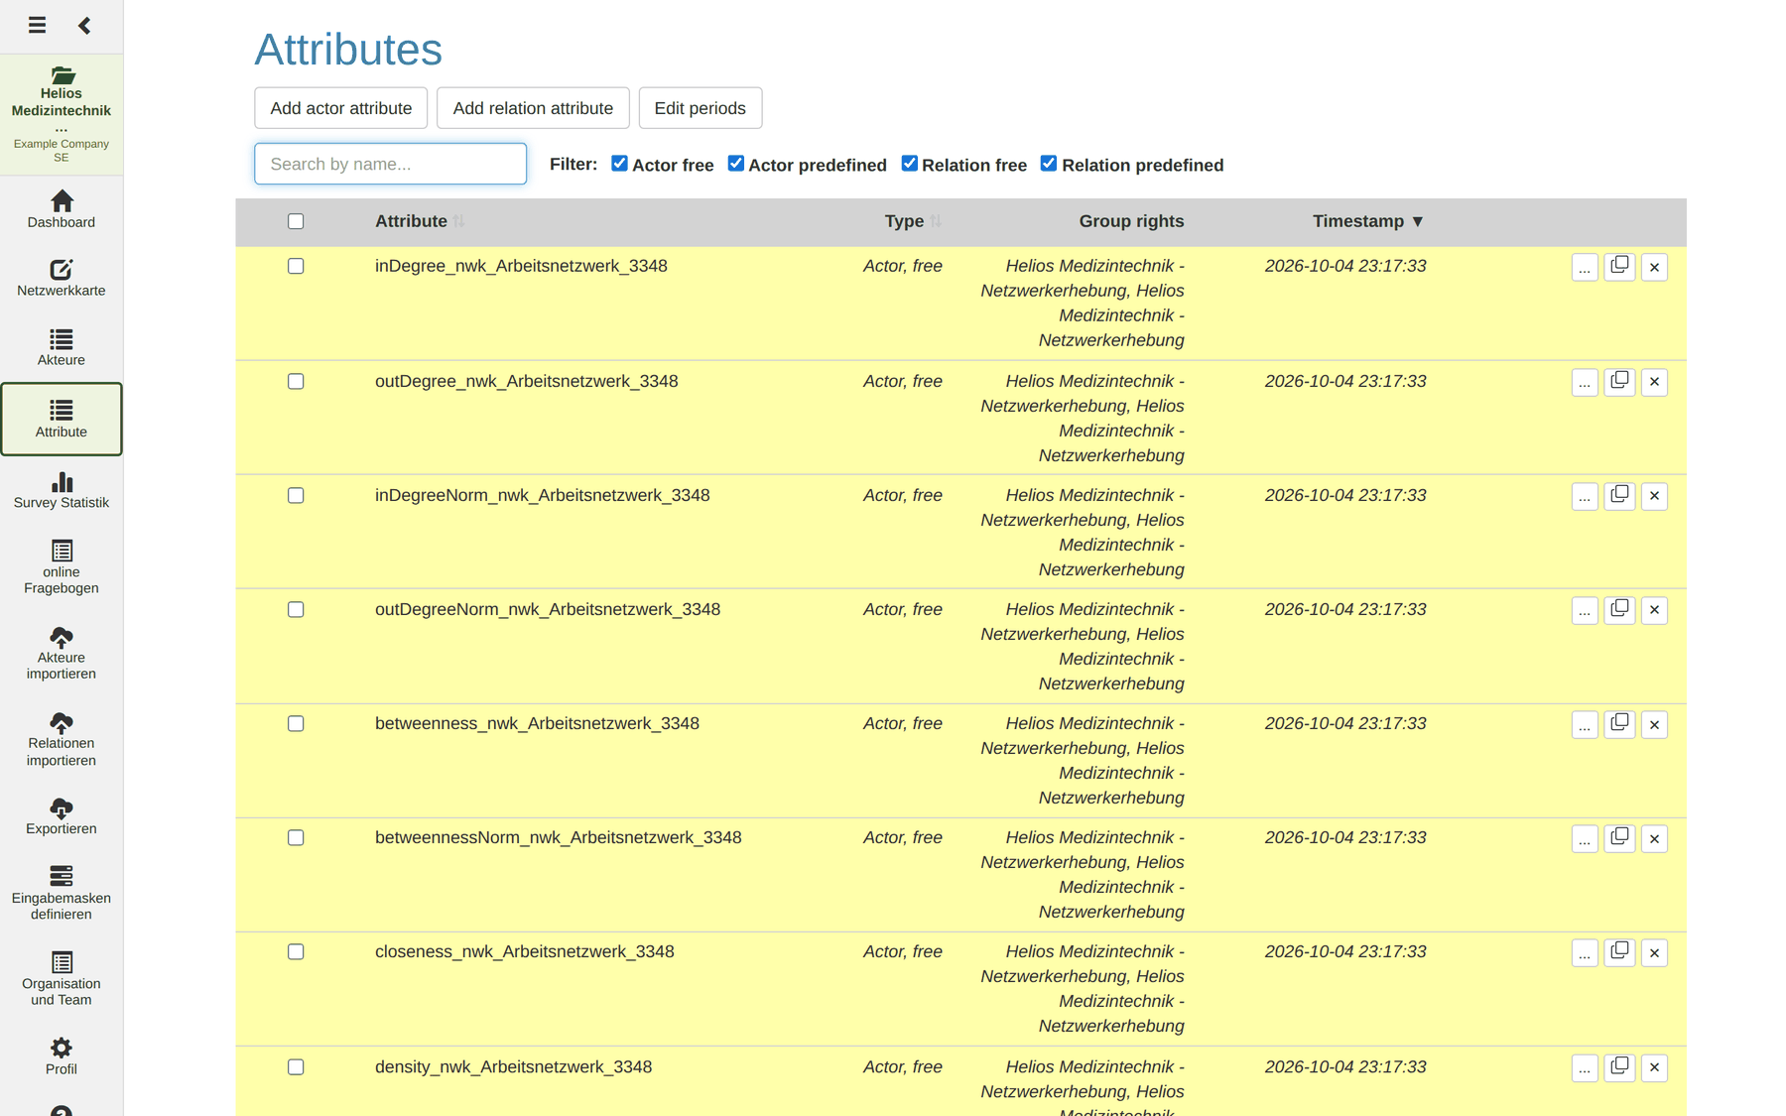The image size is (1786, 1116).
Task: Focus the Search by name field
Action: pyautogui.click(x=390, y=164)
